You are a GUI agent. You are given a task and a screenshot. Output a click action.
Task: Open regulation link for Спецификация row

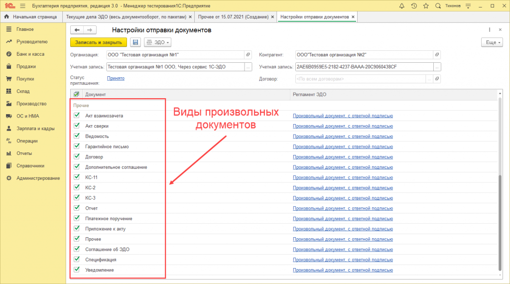(x=343, y=260)
